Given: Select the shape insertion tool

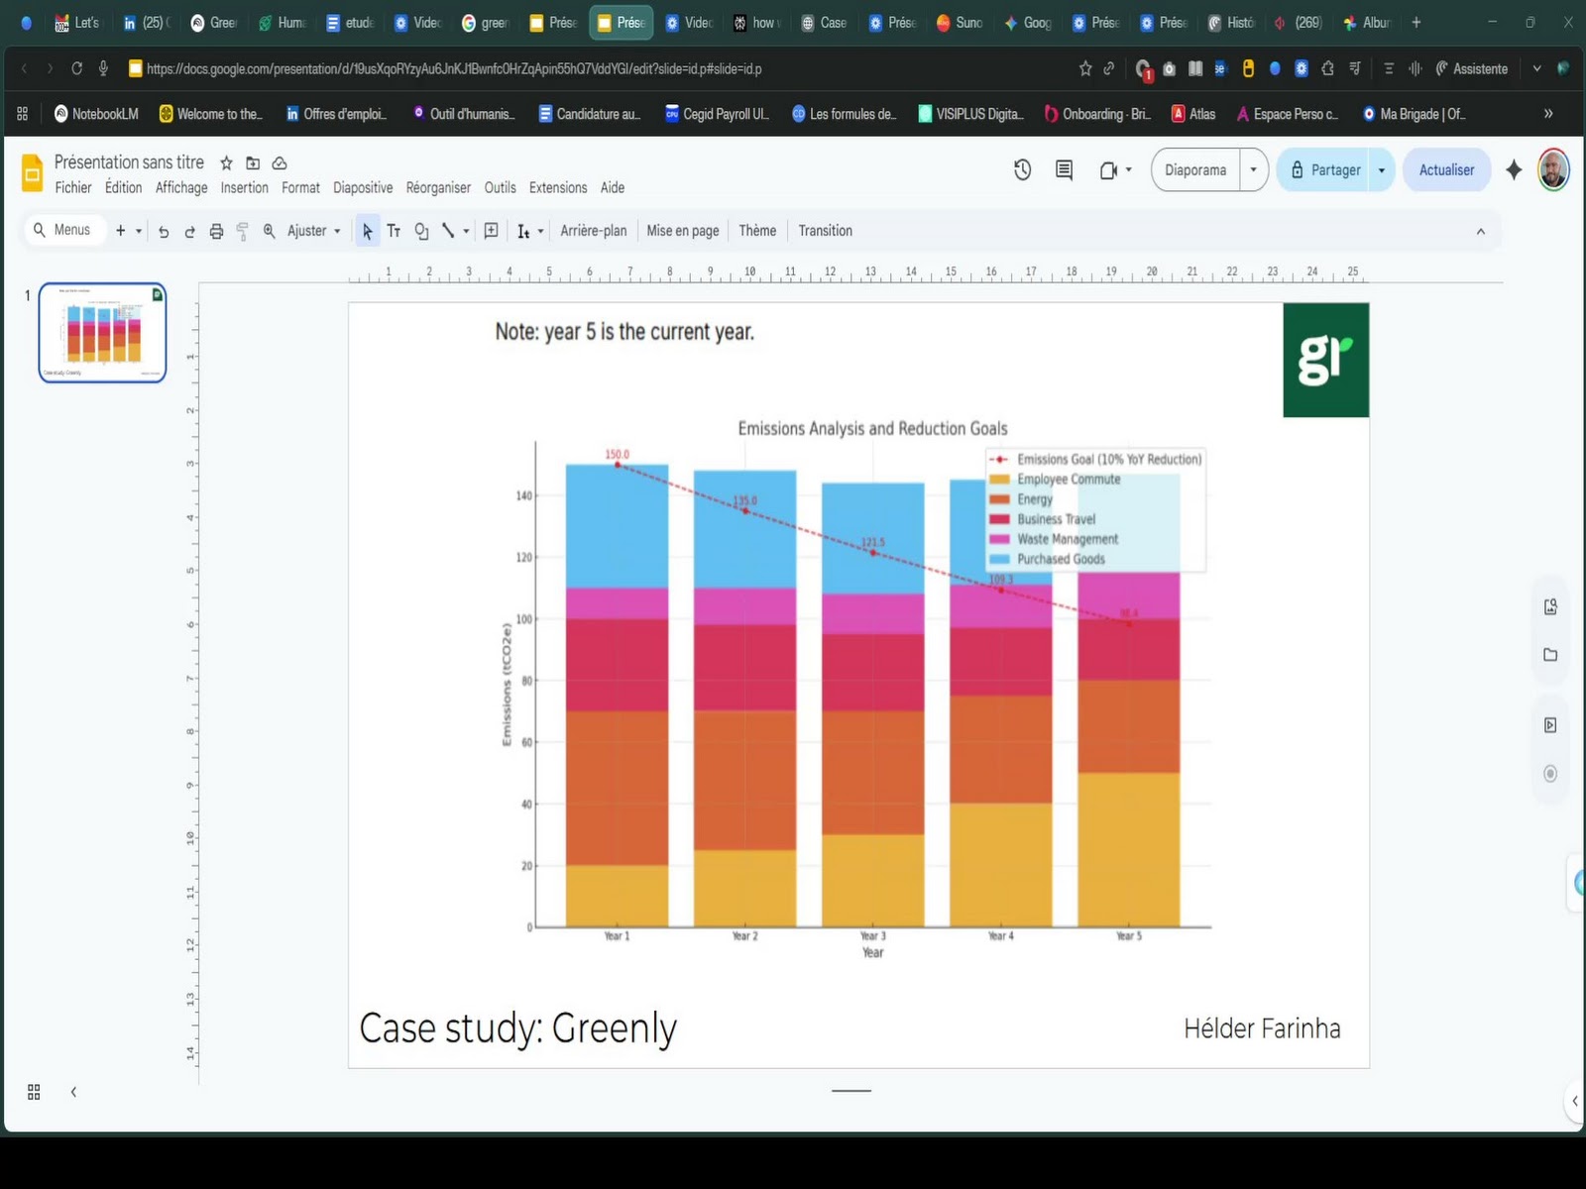Looking at the screenshot, I should pyautogui.click(x=421, y=231).
